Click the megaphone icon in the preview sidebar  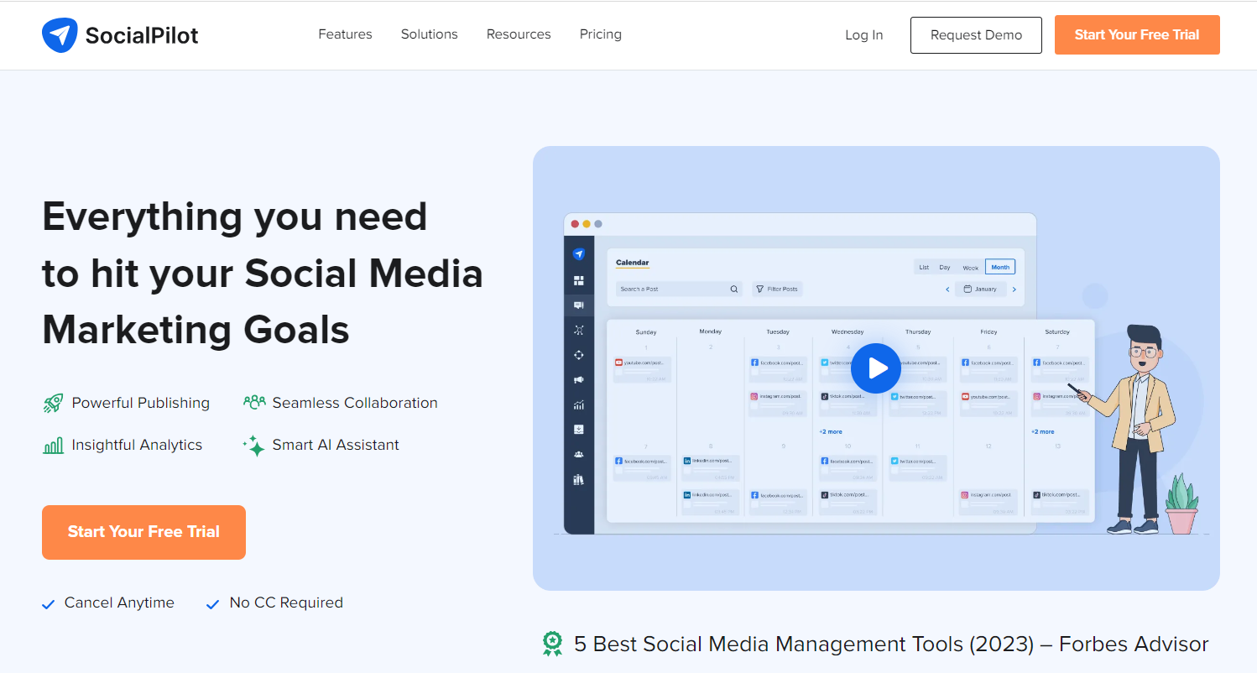point(578,380)
